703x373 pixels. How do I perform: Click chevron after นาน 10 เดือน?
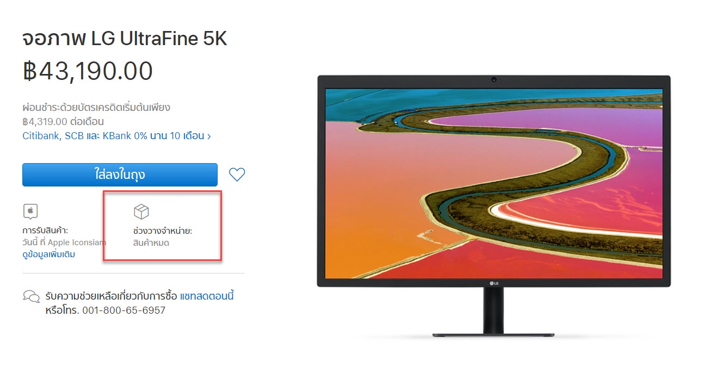(x=209, y=136)
